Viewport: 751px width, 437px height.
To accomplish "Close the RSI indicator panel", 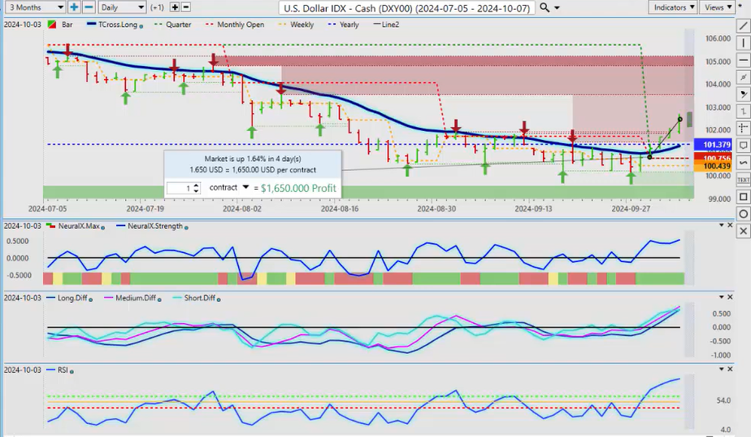I will point(730,369).
